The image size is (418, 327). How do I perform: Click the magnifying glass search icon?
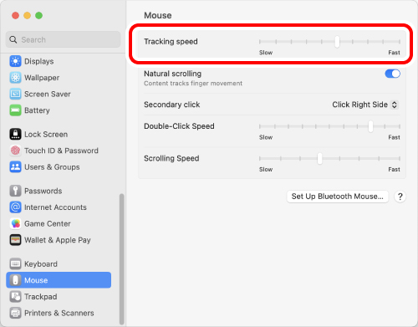pos(13,39)
